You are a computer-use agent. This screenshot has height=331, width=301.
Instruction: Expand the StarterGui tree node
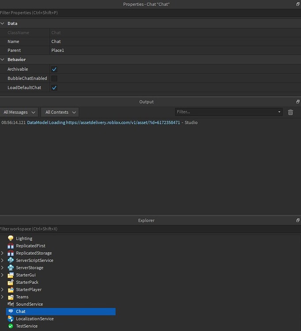click(2, 275)
